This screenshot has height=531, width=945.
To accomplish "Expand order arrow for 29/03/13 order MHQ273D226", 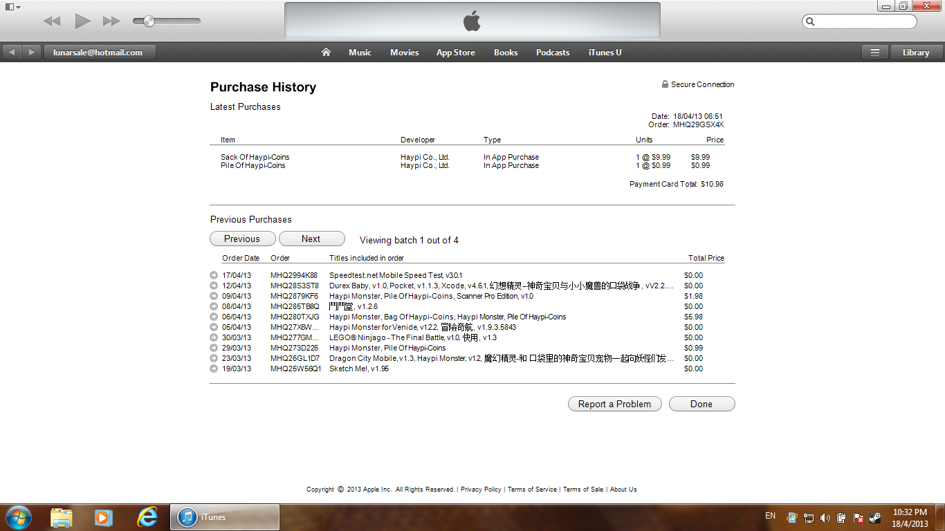I will tap(214, 348).
